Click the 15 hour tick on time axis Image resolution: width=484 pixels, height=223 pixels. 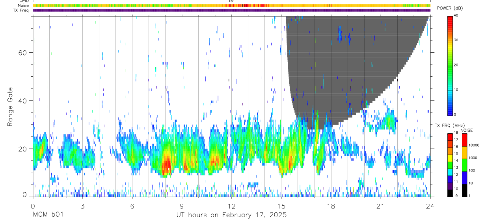(281, 206)
